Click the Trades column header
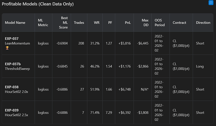Screen dimensions: 216x126 point(79,23)
